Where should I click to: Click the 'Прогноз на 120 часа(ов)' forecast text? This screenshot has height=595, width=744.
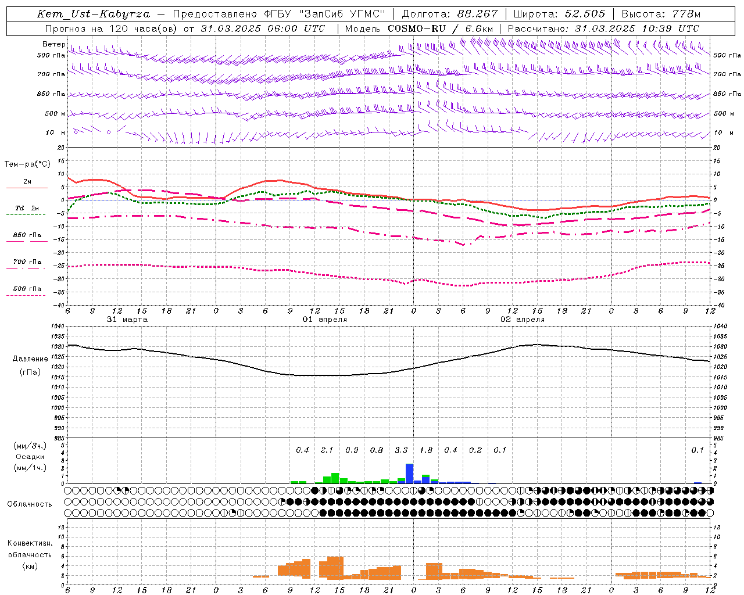pyautogui.click(x=111, y=28)
